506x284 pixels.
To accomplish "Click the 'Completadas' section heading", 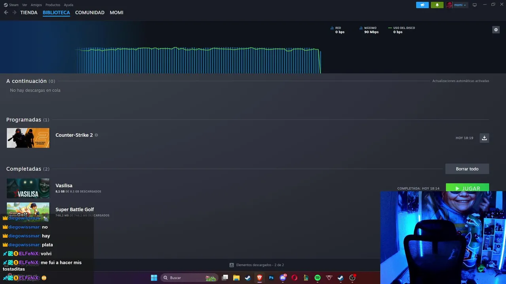I will pyautogui.click(x=24, y=169).
